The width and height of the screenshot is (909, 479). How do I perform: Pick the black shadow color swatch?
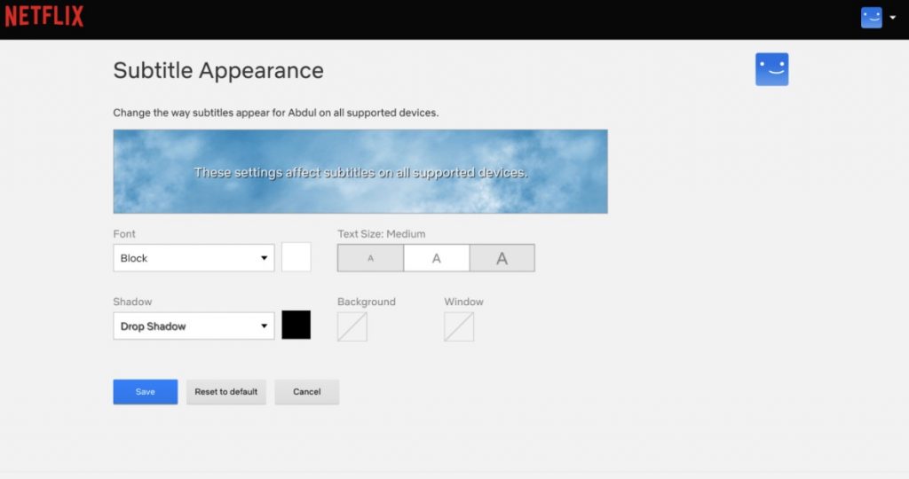coord(296,325)
